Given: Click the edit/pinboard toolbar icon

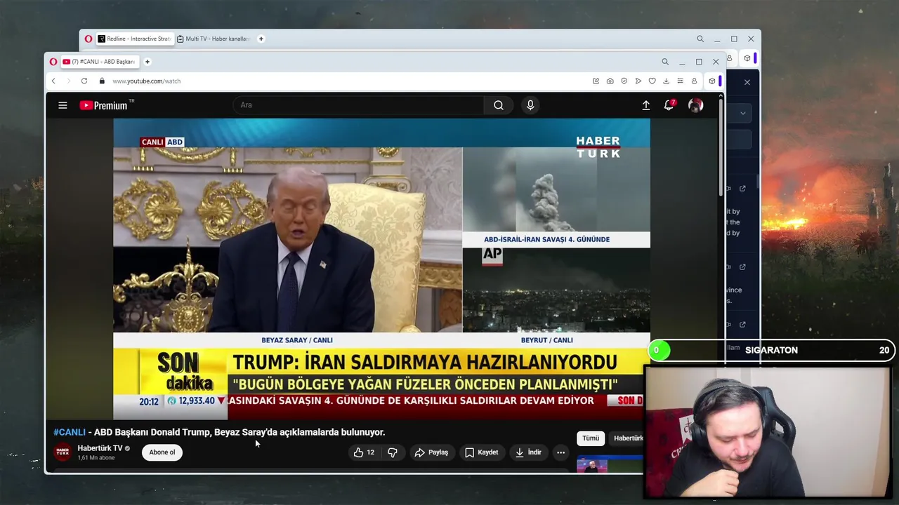Looking at the screenshot, I should tap(596, 81).
